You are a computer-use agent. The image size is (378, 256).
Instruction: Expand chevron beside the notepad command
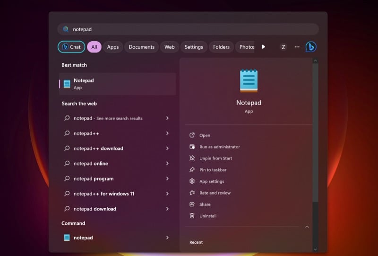pyautogui.click(x=167, y=238)
